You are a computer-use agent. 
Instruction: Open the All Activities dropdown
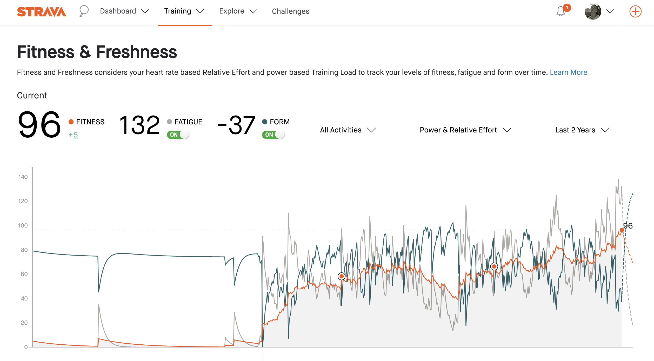coord(348,130)
